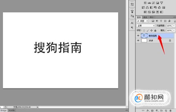Create a new layer
The image size is (176, 112).
166,110
